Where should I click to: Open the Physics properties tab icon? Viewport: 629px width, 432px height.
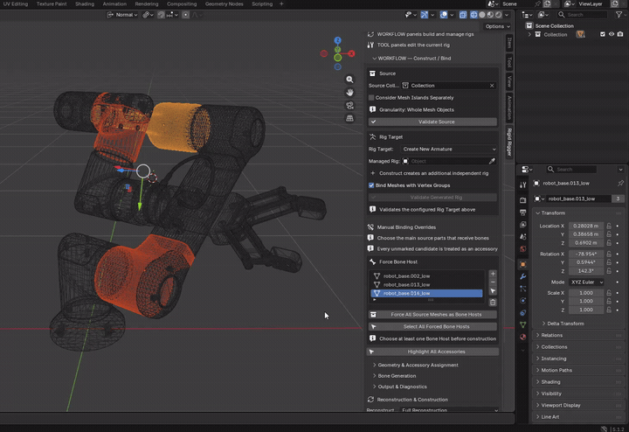pos(522,300)
